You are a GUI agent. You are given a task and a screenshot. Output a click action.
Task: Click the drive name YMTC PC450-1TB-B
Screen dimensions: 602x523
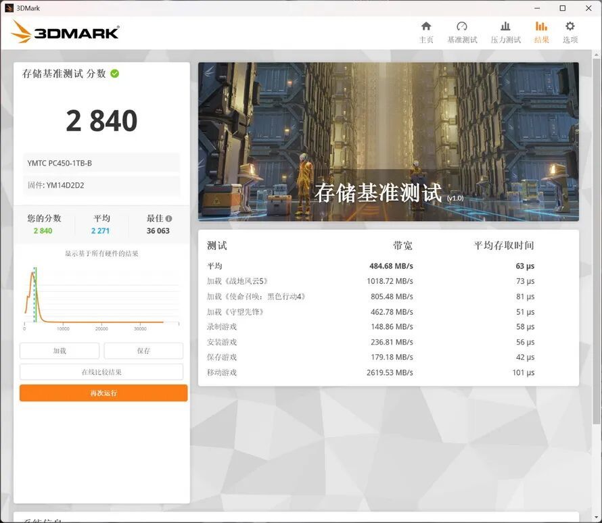click(60, 163)
